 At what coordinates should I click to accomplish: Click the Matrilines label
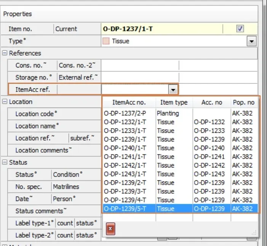pos(66,187)
